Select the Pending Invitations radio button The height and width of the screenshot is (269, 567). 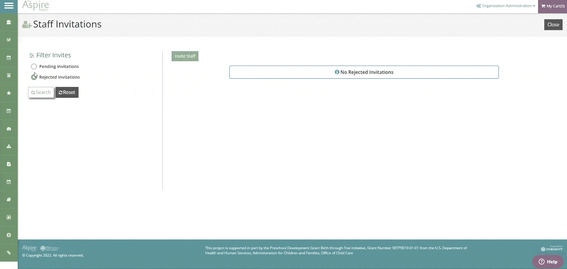[x=34, y=67]
